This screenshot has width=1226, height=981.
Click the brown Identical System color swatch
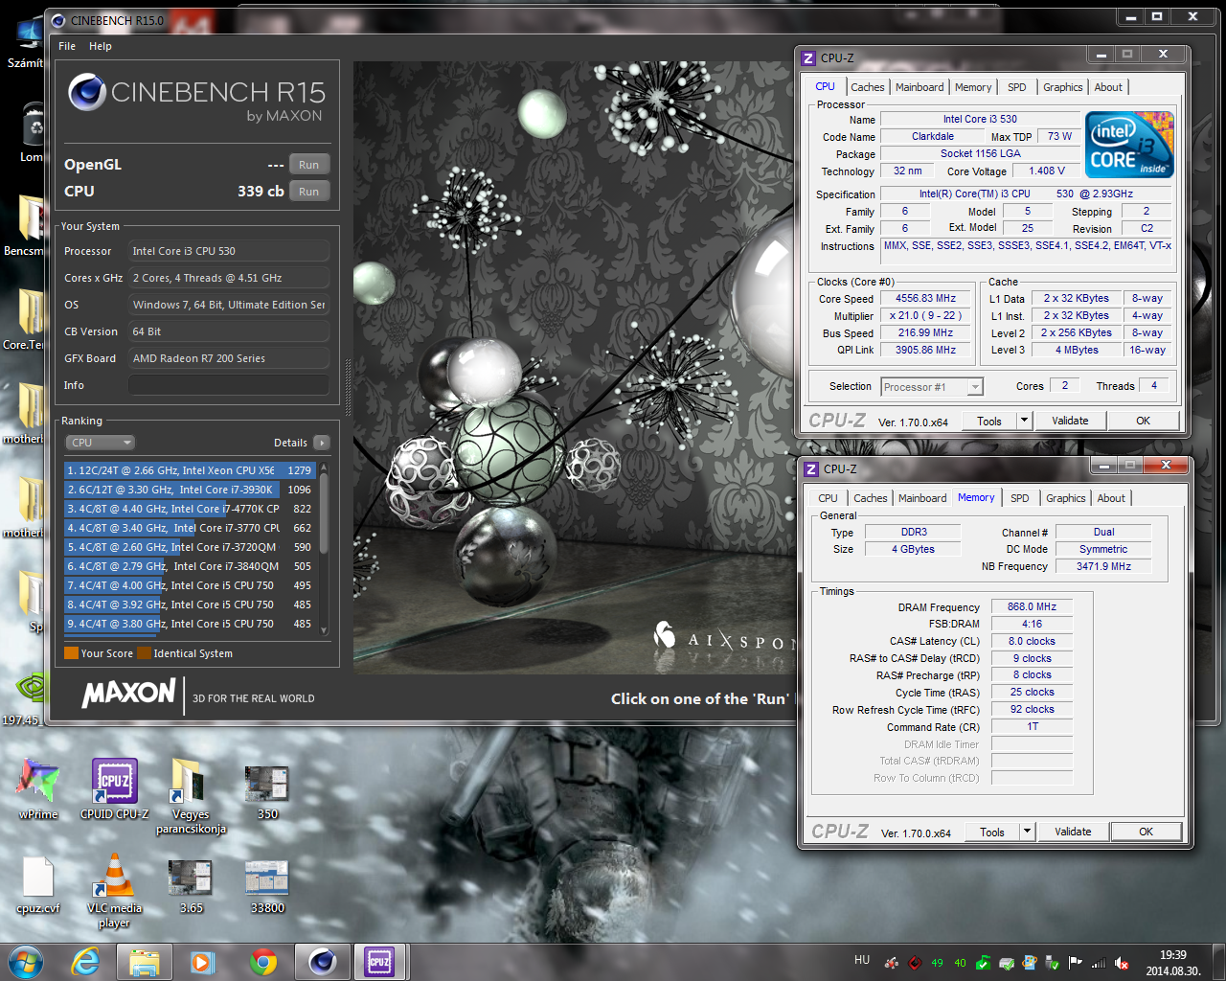[x=144, y=653]
